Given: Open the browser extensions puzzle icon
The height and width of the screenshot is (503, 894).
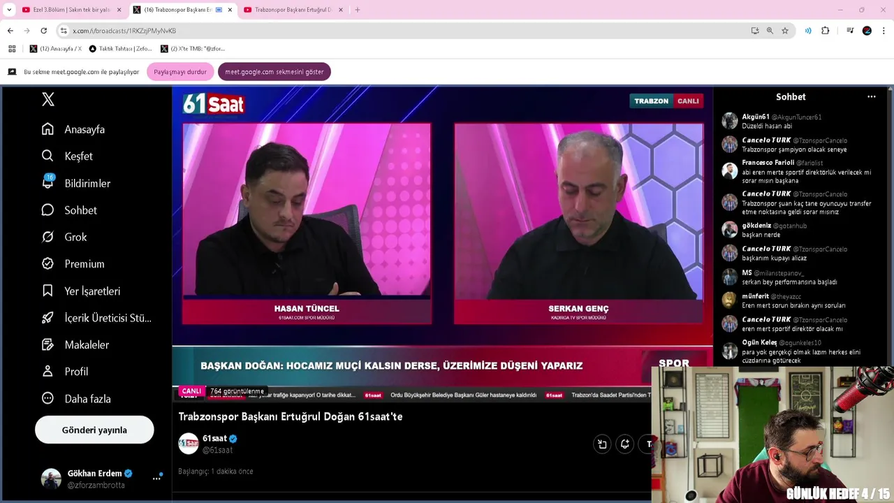Looking at the screenshot, I should [826, 31].
